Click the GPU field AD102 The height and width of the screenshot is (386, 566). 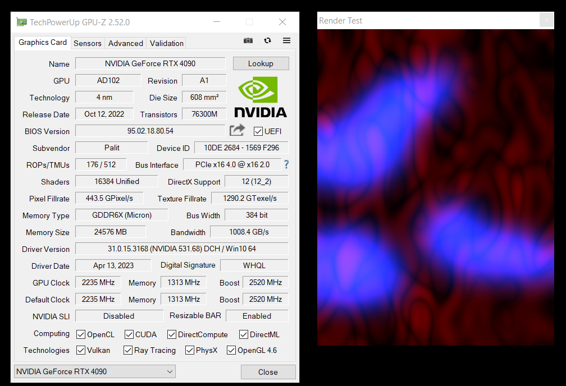click(108, 80)
